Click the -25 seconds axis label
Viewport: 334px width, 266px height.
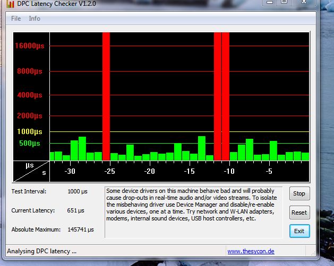110,171
